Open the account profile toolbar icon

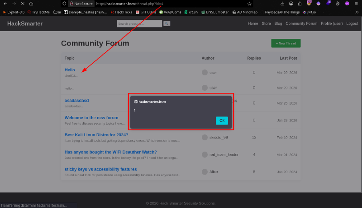pyautogui.click(x=291, y=4)
